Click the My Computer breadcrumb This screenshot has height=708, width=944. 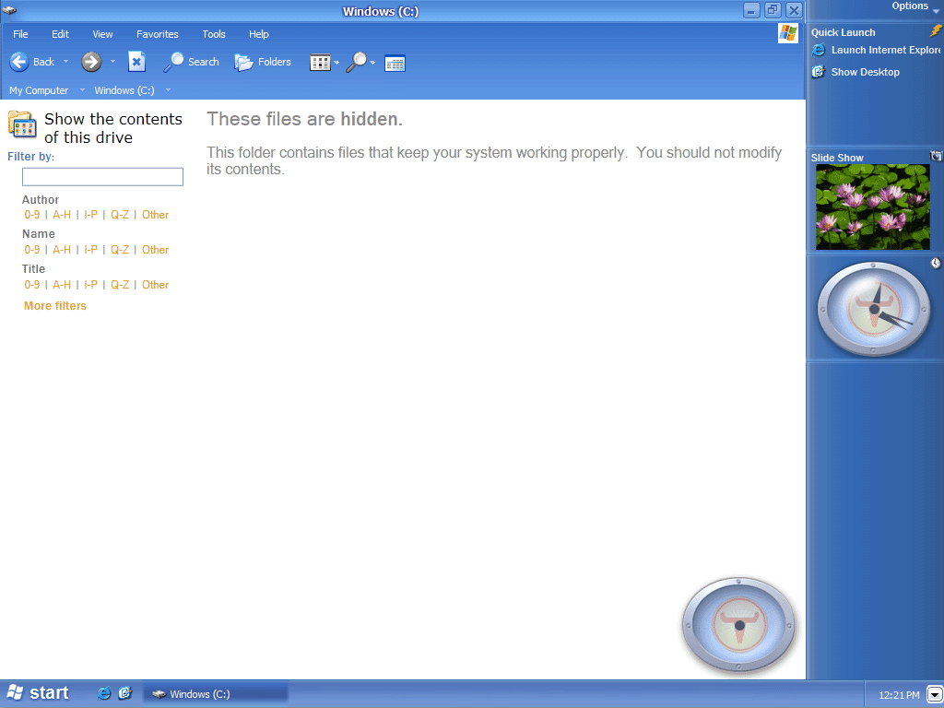click(39, 90)
